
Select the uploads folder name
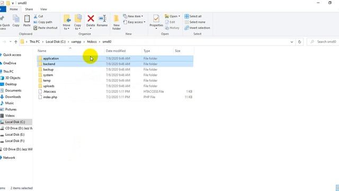(x=49, y=86)
